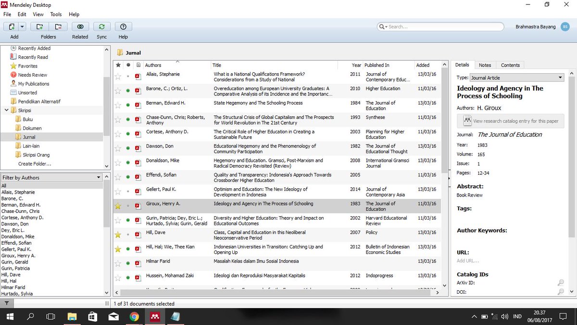Screen dimensions: 577x325
Task: Sort by the Title column header
Action: [274, 65]
